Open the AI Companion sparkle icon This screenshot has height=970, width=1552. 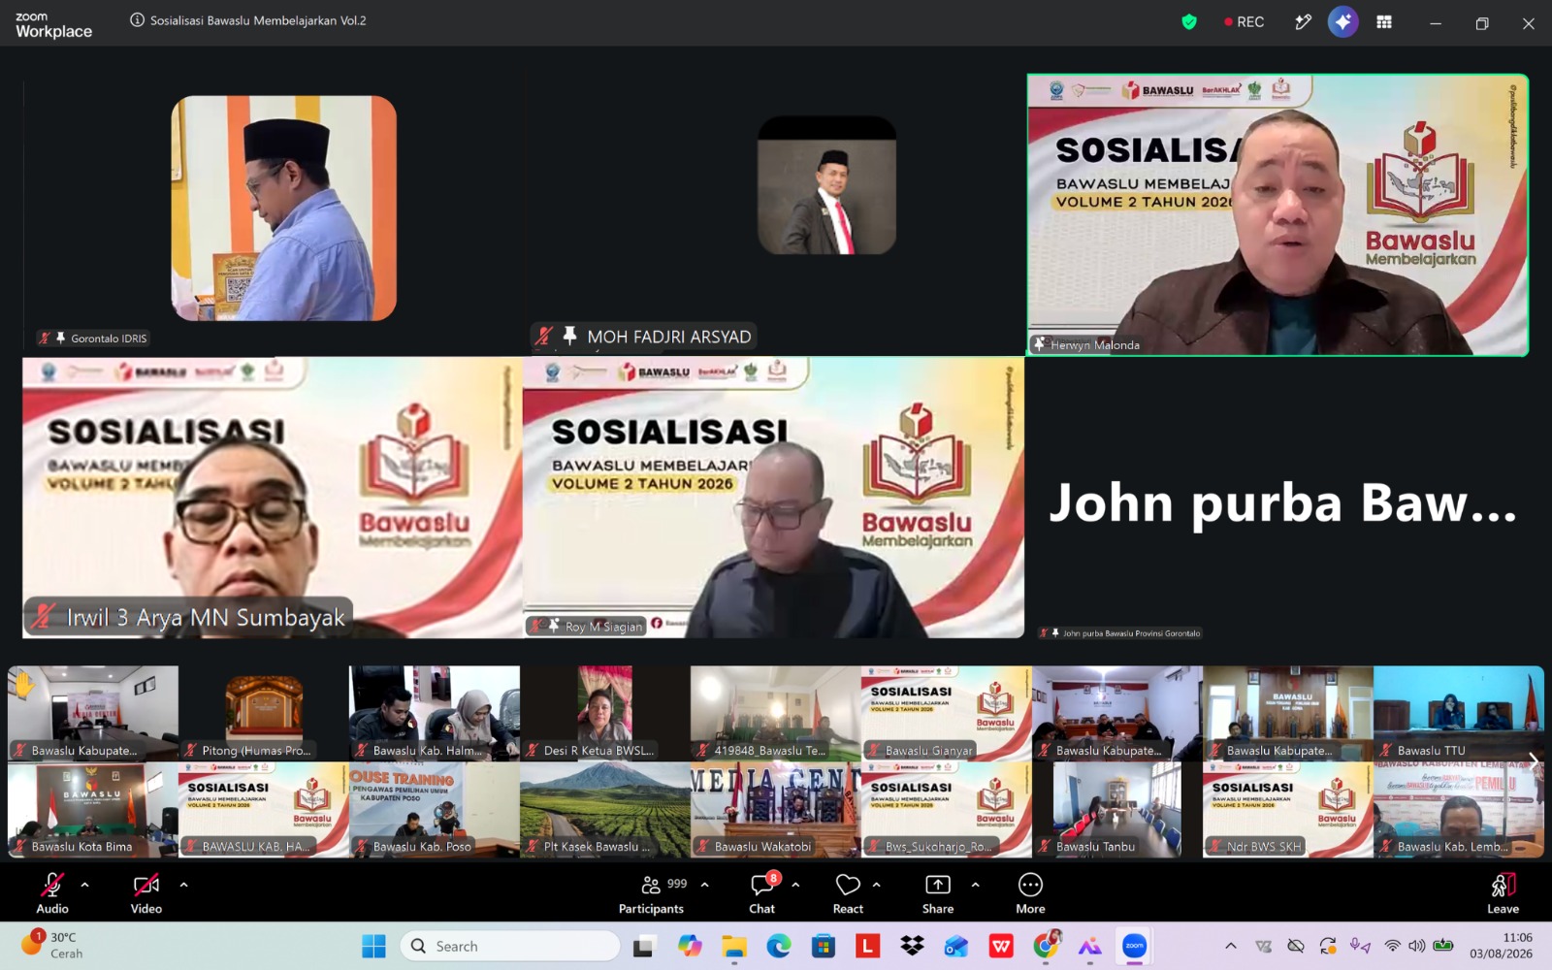[1343, 21]
